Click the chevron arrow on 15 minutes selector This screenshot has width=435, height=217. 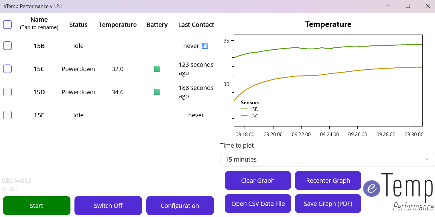tap(427, 159)
